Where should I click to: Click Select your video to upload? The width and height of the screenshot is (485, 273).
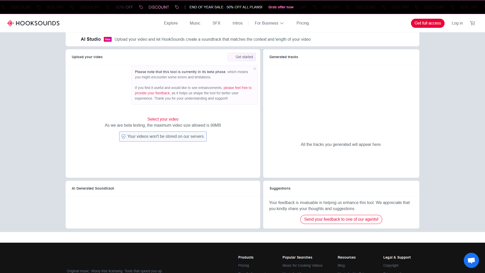coord(163,119)
